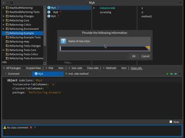The image size is (185, 138).
Task: Open the window dropdown arrow in title bar
Action: click(180, 3)
